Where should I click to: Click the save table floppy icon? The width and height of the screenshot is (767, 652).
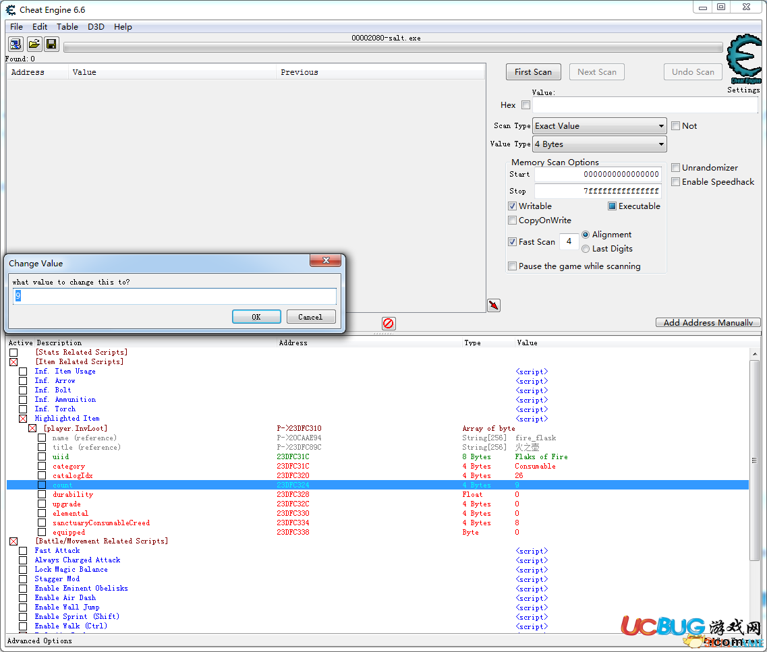coord(51,45)
